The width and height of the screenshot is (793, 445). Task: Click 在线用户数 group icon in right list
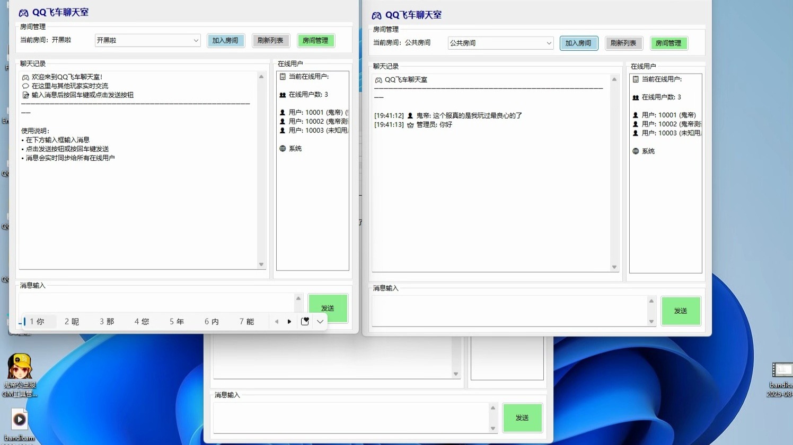636,97
